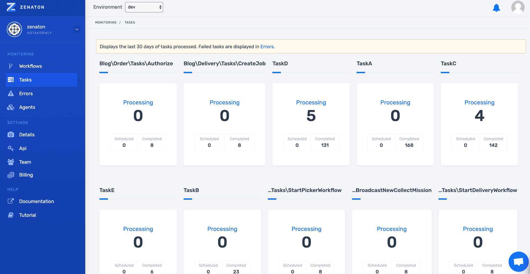Click CreateJob card Scheduled value 0
This screenshot has height=274, width=530.
(209, 145)
